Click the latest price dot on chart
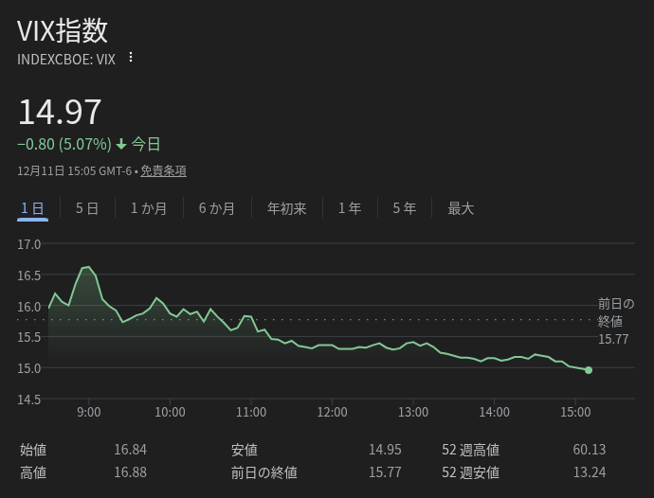 click(589, 370)
